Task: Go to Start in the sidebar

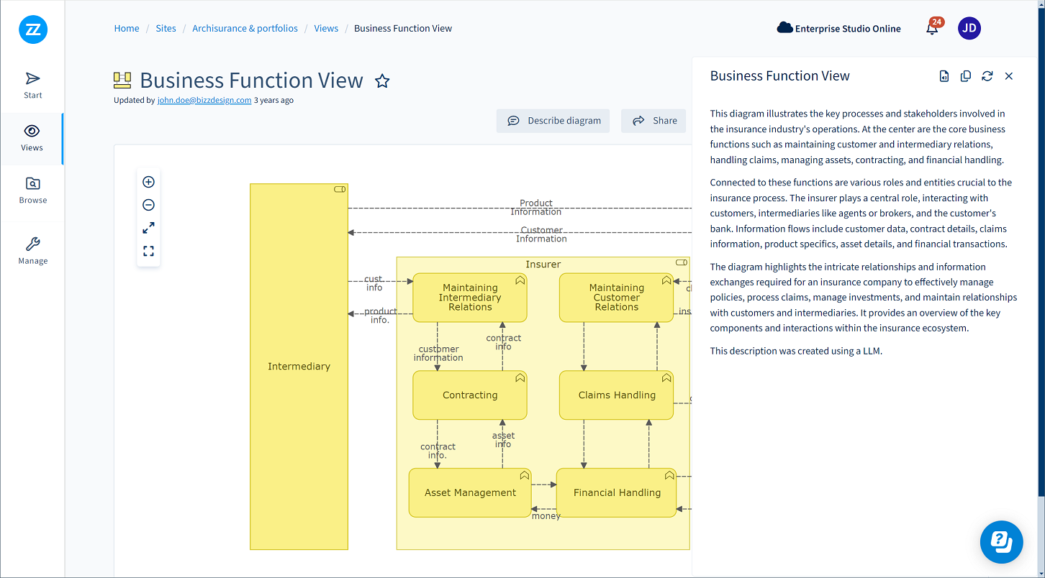Action: 32,85
